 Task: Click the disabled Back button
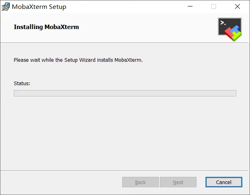140,182
